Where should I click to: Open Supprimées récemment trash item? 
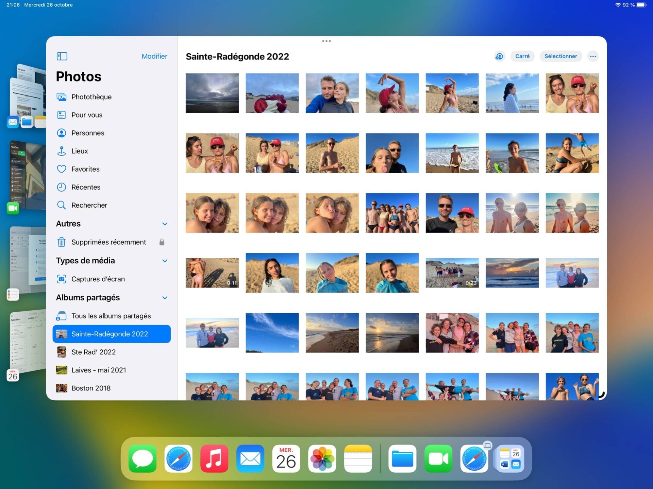pos(108,242)
